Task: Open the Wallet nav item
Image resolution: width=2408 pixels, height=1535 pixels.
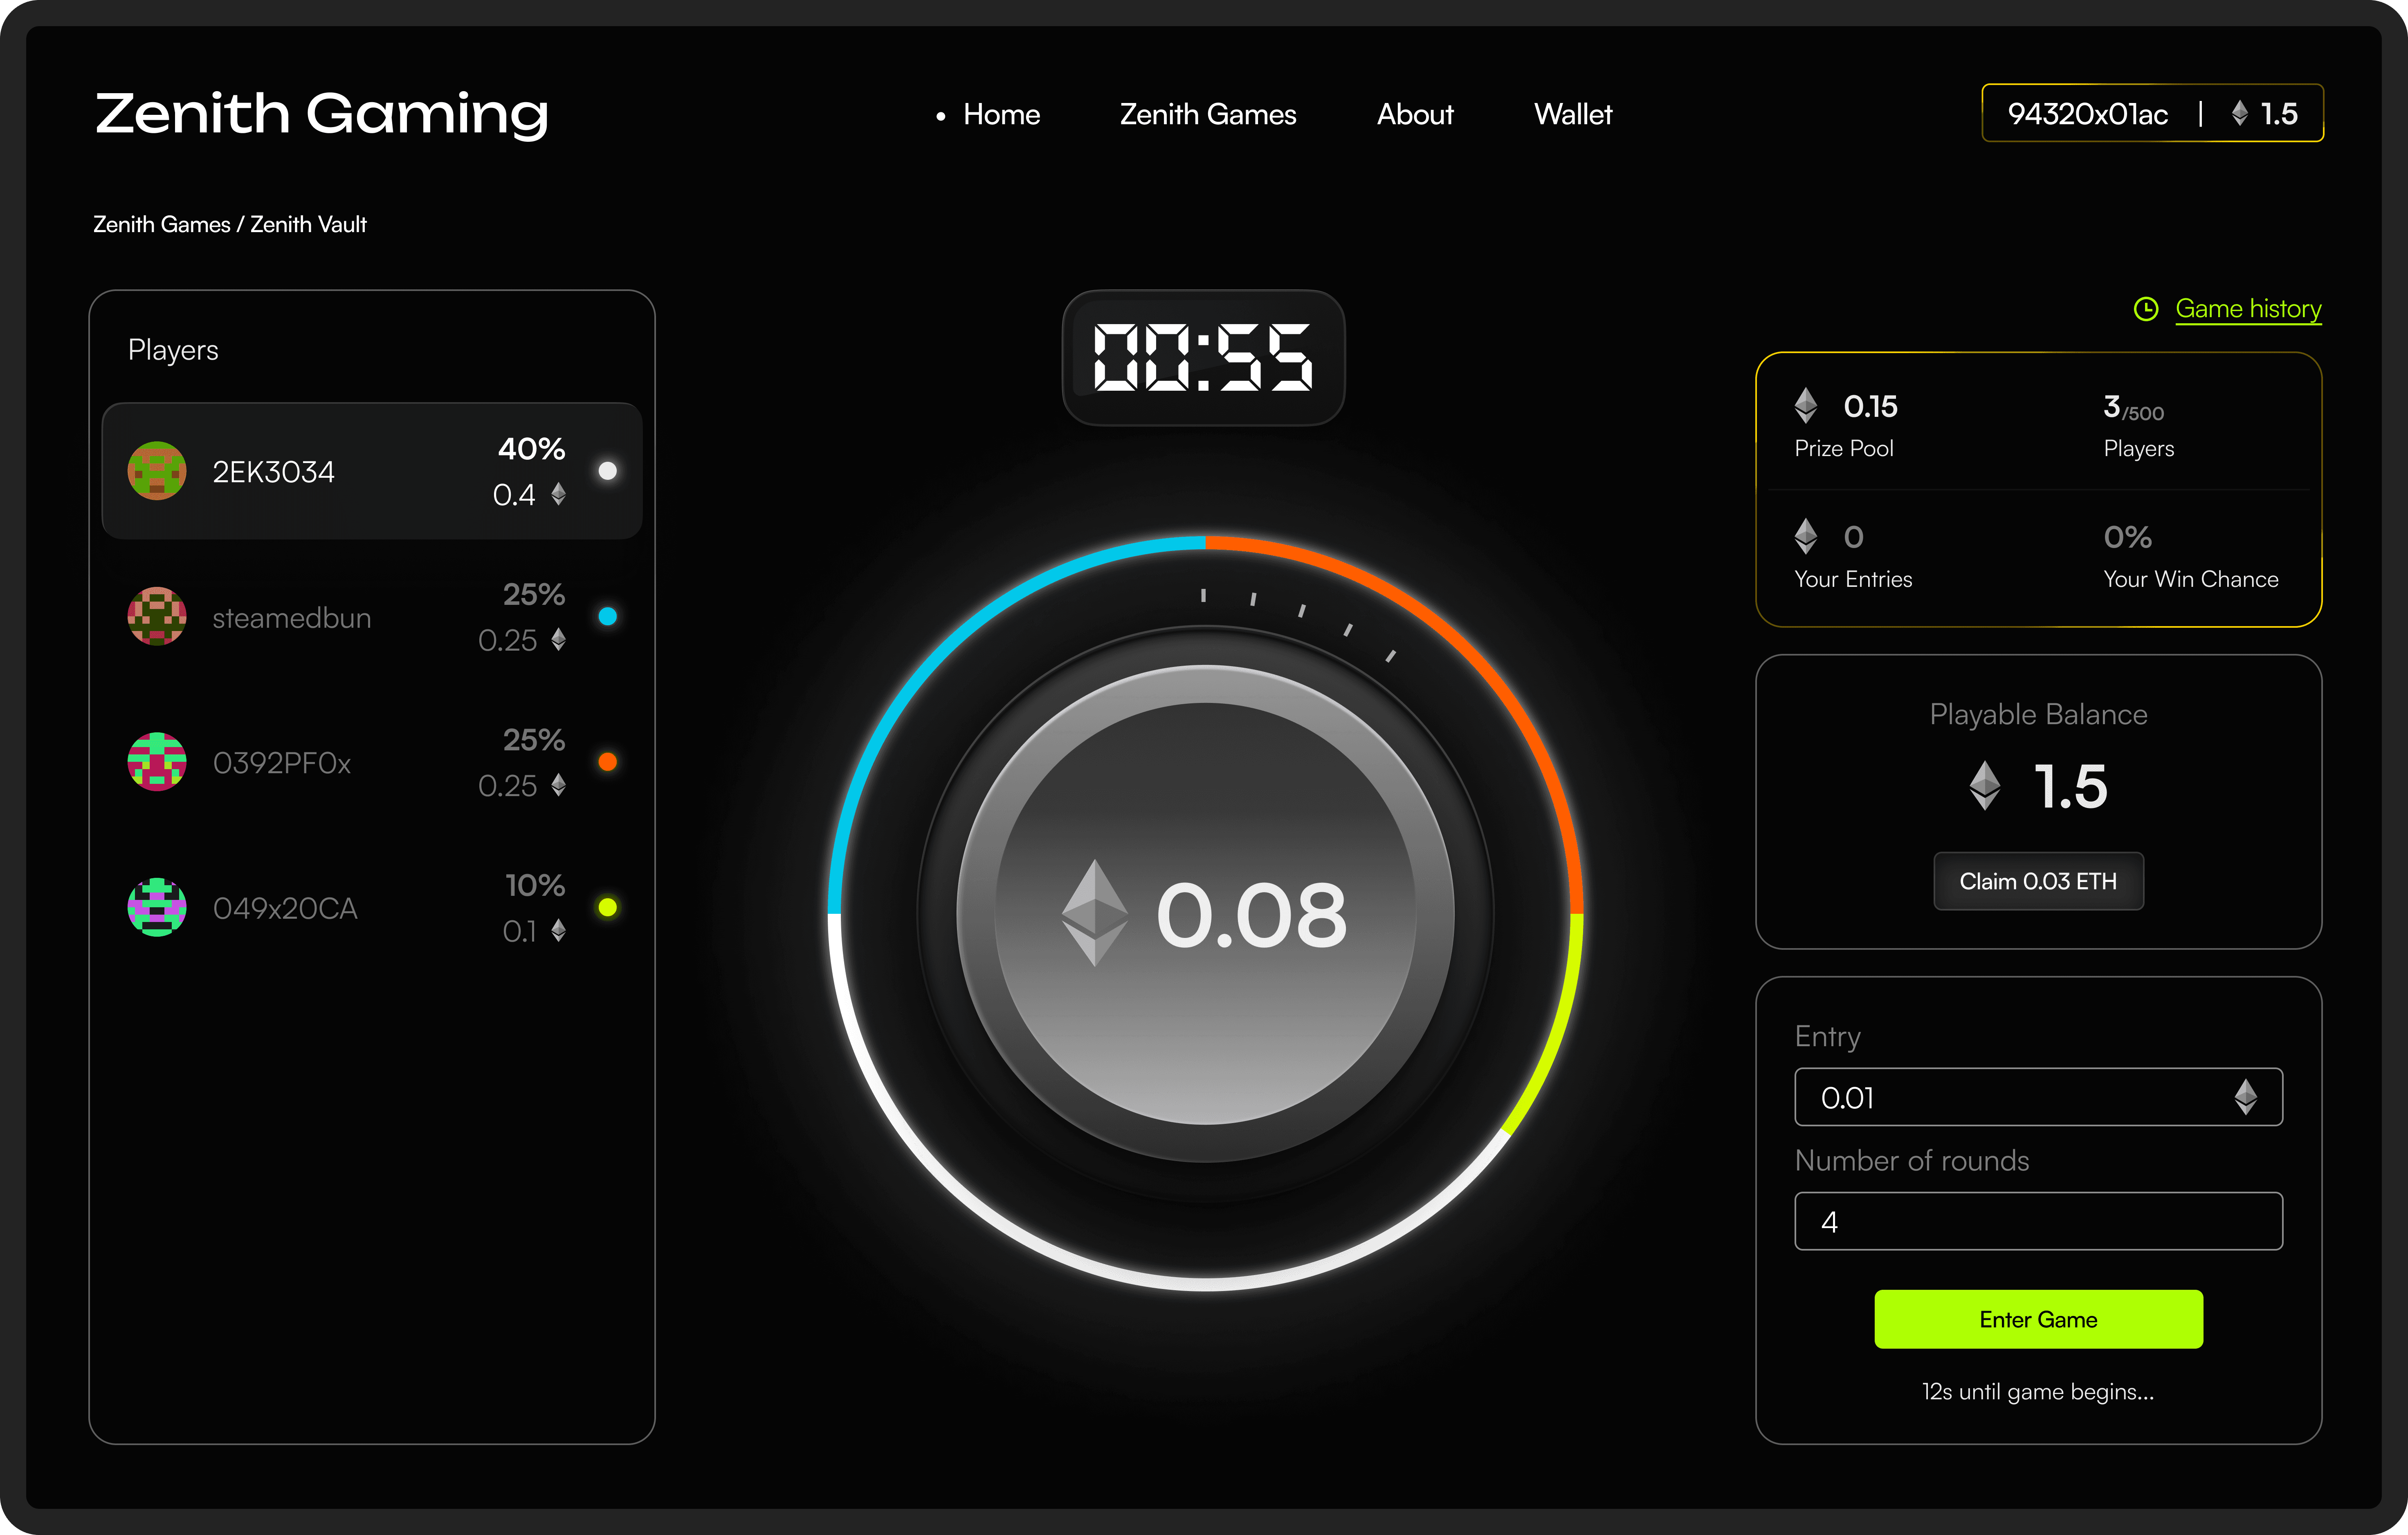Action: [1573, 115]
